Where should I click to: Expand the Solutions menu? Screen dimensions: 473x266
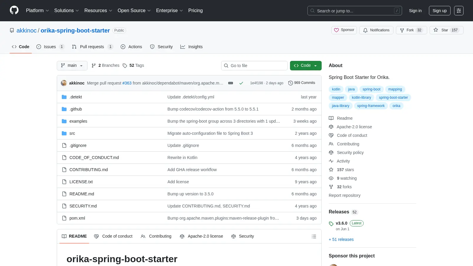[67, 10]
